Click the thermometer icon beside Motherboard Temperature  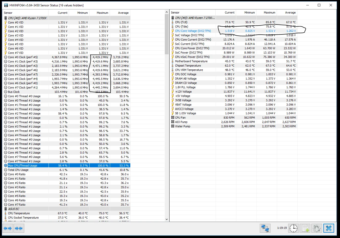[173, 61]
